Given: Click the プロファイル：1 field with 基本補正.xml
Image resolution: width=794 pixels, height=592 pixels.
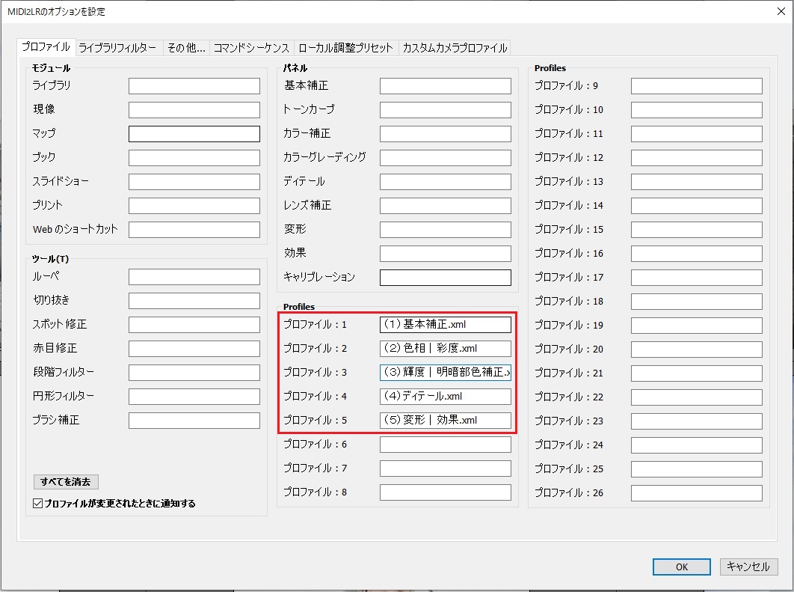Looking at the screenshot, I should [446, 325].
